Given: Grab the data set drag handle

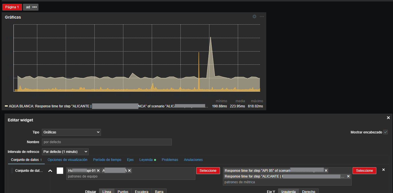Looking at the screenshot, I should 12,171.
